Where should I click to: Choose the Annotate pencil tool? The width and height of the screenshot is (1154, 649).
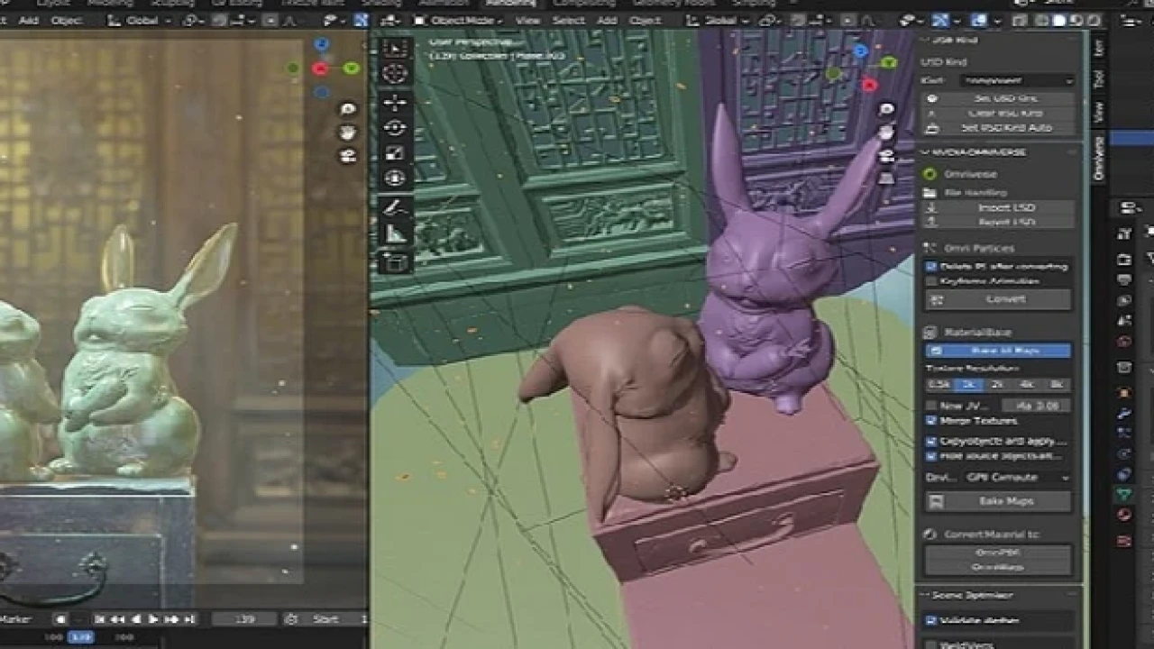pos(395,207)
